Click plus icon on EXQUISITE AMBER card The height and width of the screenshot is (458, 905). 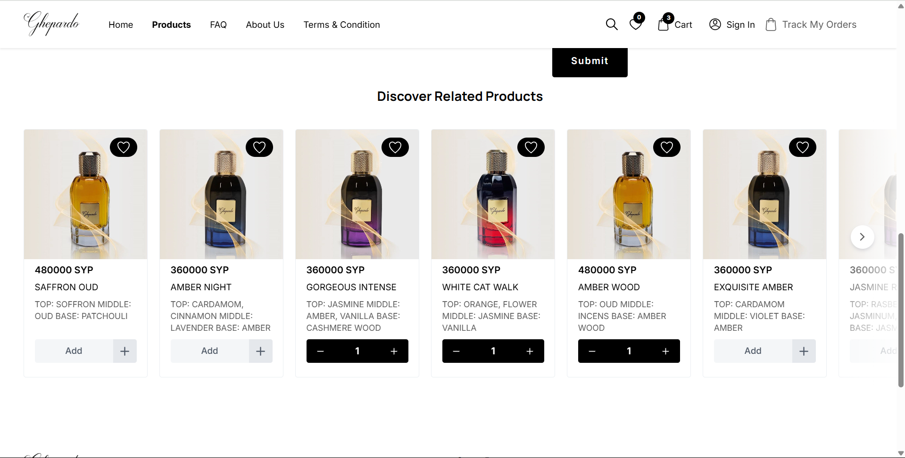point(804,351)
